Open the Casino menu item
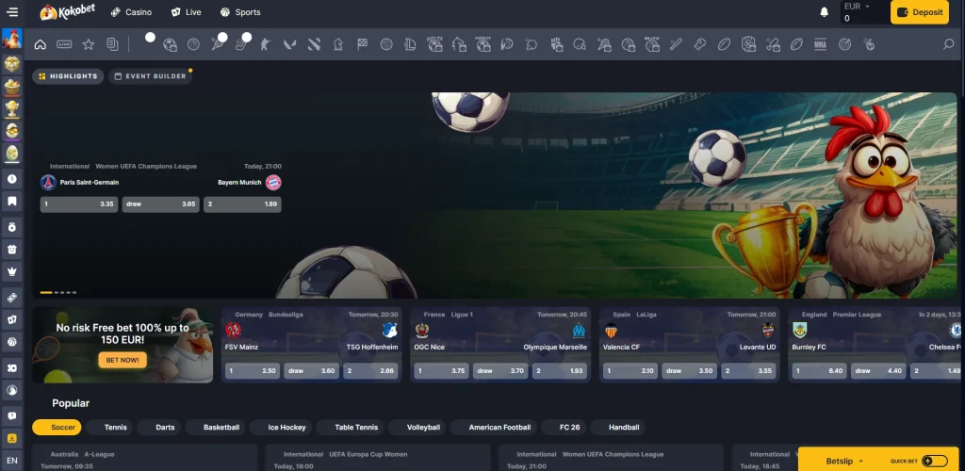The image size is (965, 471). (x=131, y=12)
